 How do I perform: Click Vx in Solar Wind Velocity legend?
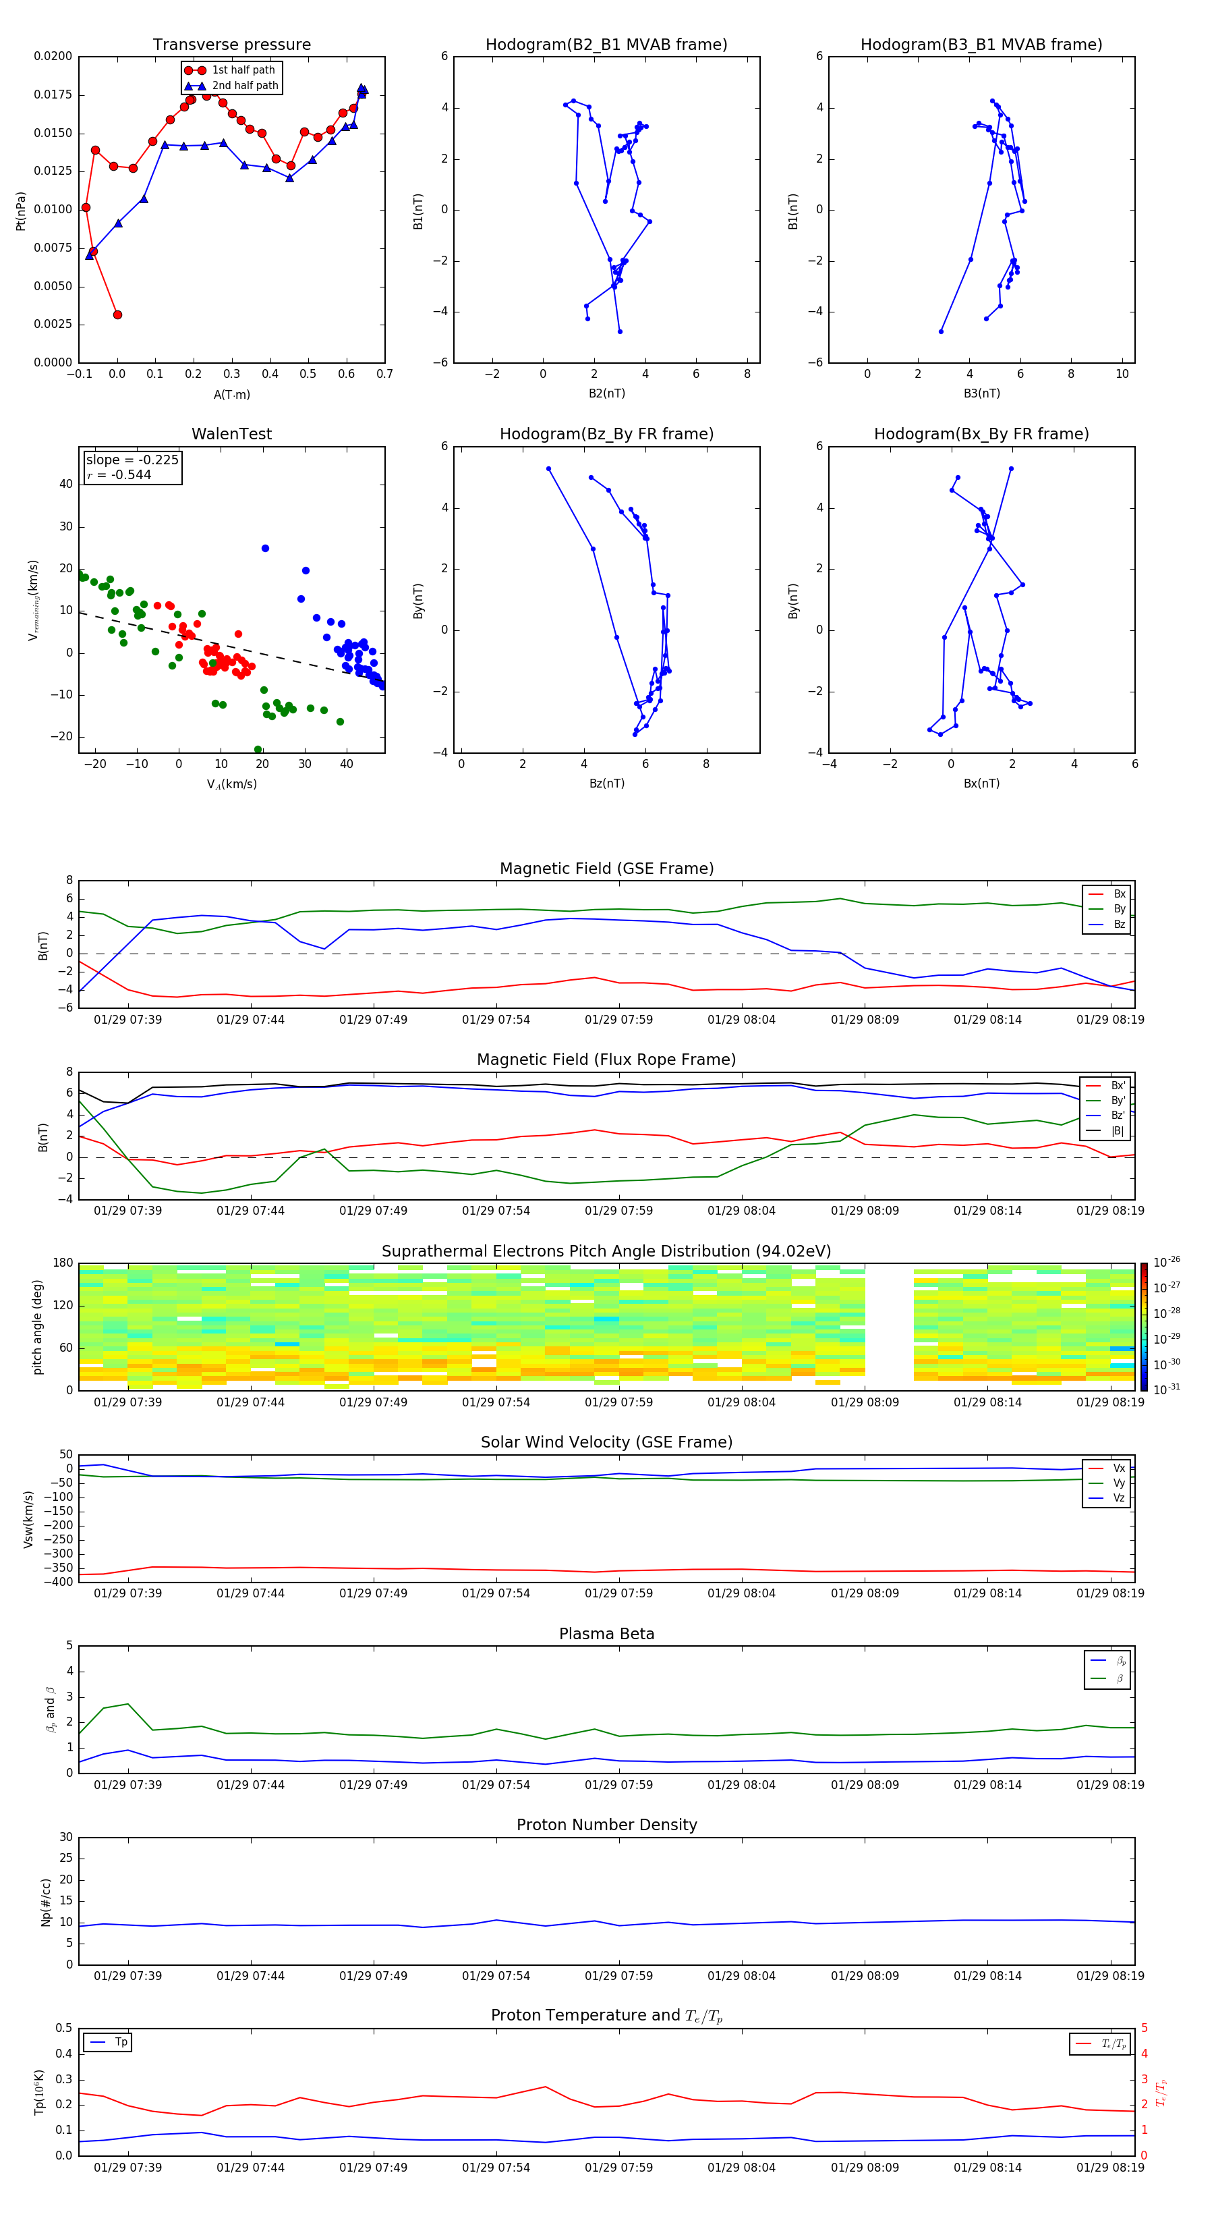(x=1119, y=1468)
